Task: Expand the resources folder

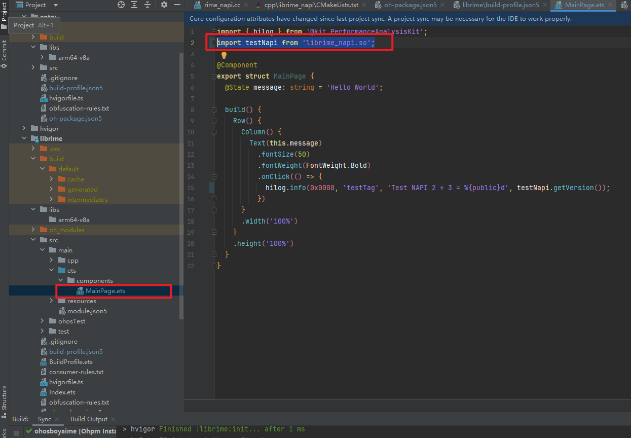Action: coord(52,301)
